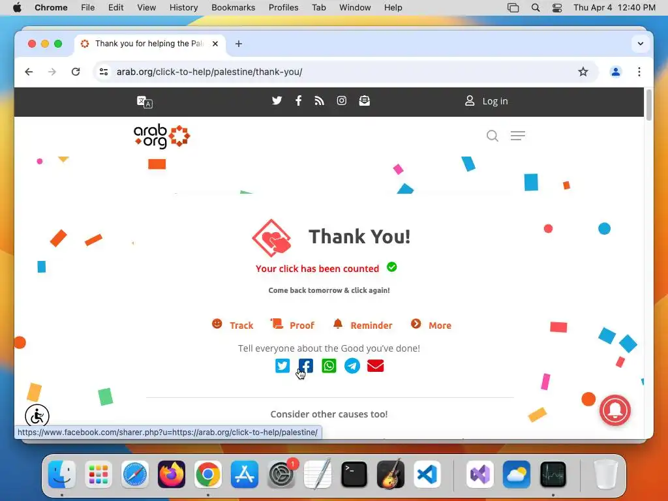Reload the current page
Screen dimensions: 668x501
click(x=76, y=72)
